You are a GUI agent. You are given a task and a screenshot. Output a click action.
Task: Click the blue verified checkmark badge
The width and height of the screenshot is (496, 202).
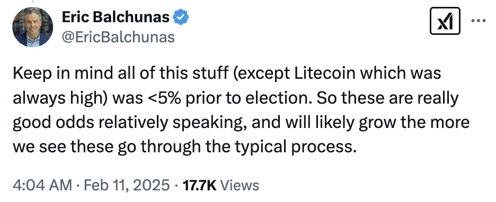coord(181,17)
